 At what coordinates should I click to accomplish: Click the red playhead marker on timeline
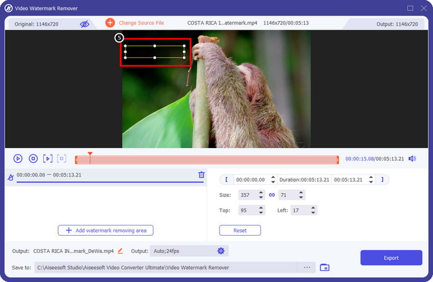[90, 154]
